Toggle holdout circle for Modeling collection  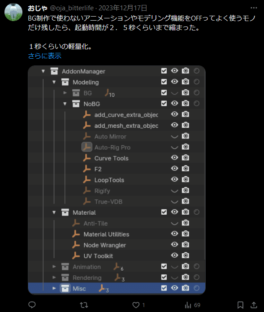click(197, 82)
